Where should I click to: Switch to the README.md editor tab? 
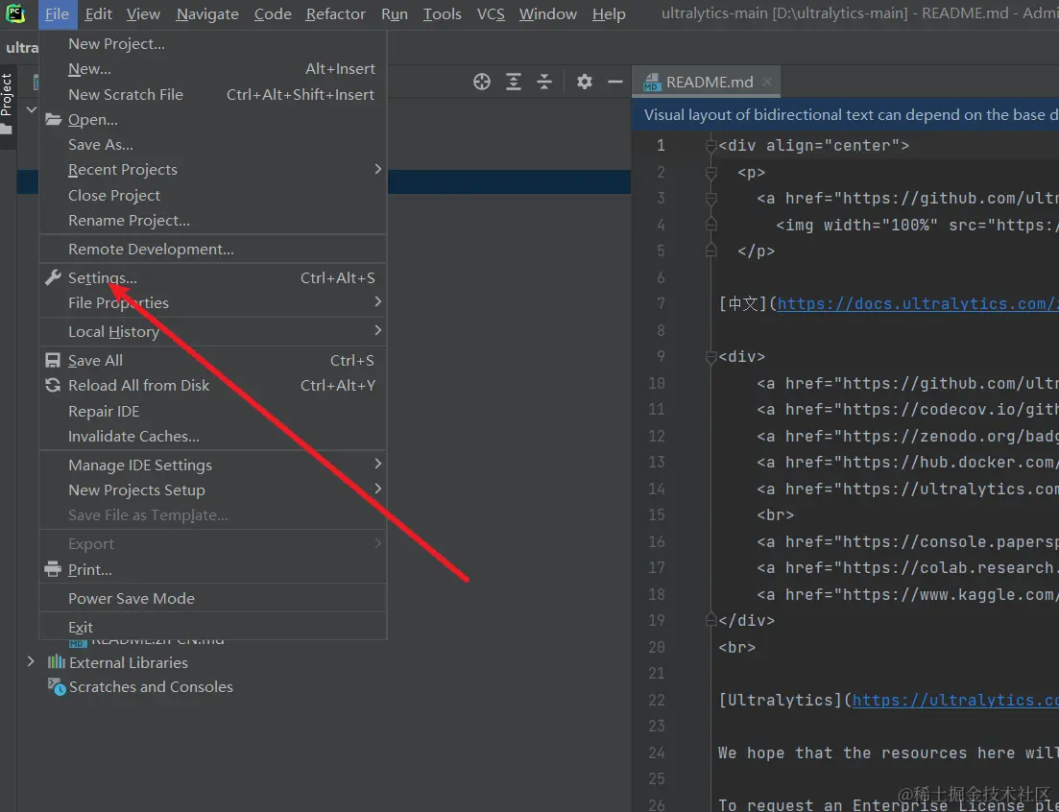click(708, 82)
